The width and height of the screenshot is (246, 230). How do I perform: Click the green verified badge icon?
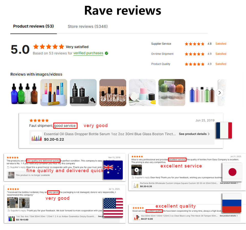[x=107, y=53]
